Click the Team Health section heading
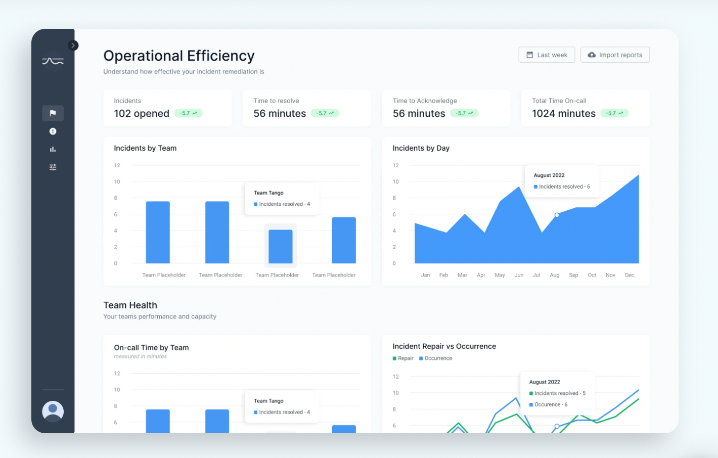The height and width of the screenshot is (458, 718). (x=130, y=305)
